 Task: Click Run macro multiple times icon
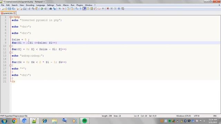[119, 9]
